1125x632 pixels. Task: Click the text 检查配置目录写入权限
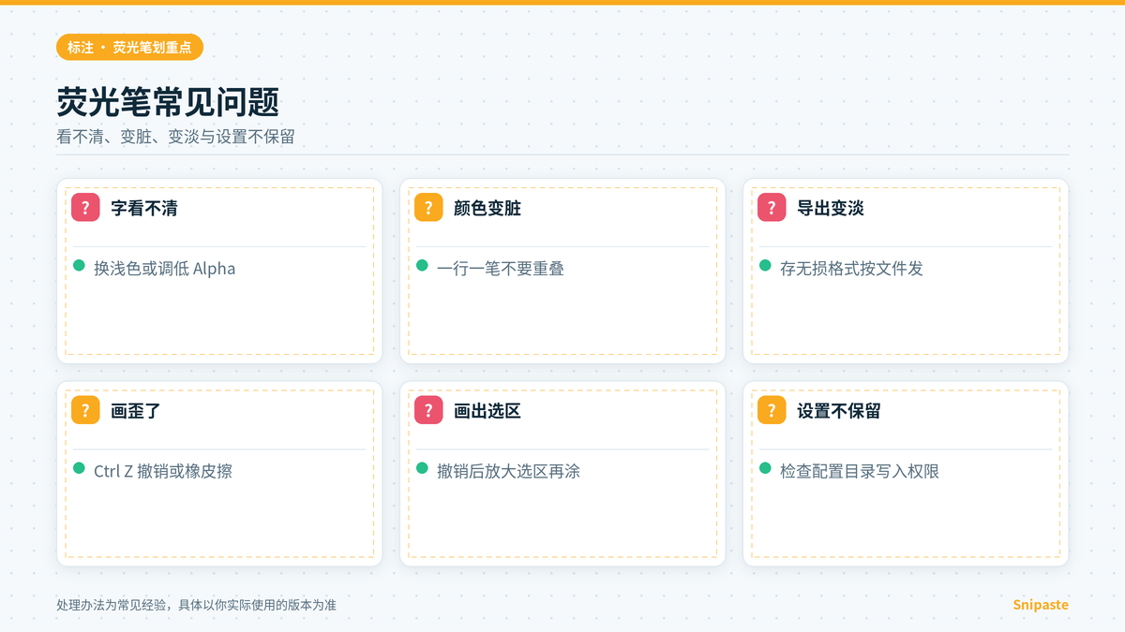[x=860, y=471]
